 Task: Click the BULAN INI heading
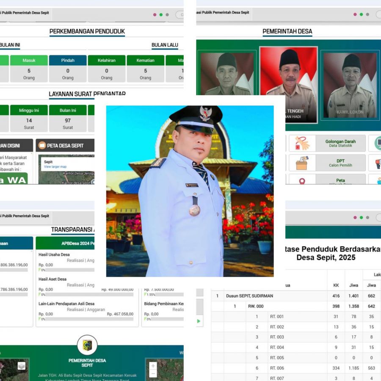pyautogui.click(x=10, y=45)
